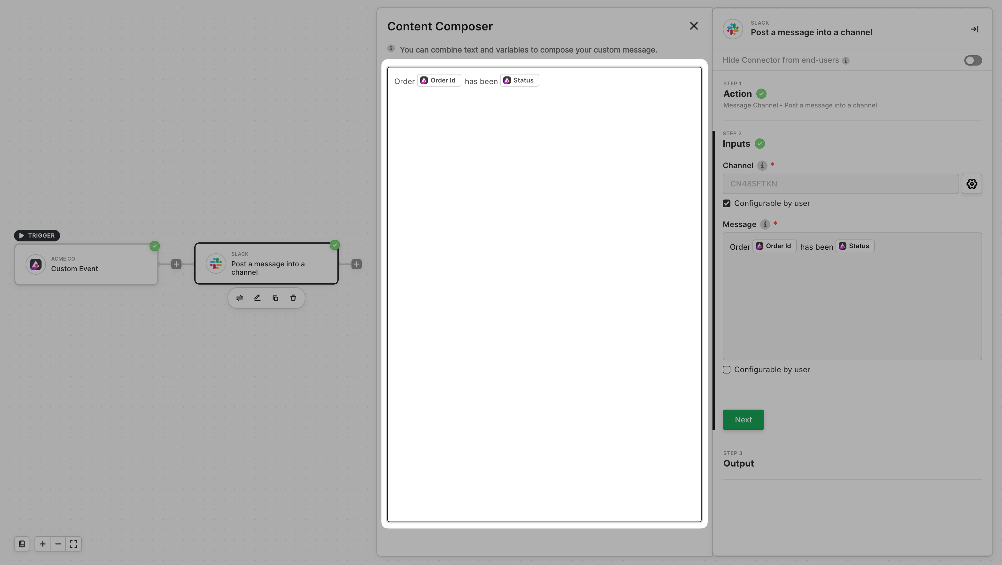The height and width of the screenshot is (565, 1002).
Task: Add a step after the Slack node
Action: pos(356,264)
